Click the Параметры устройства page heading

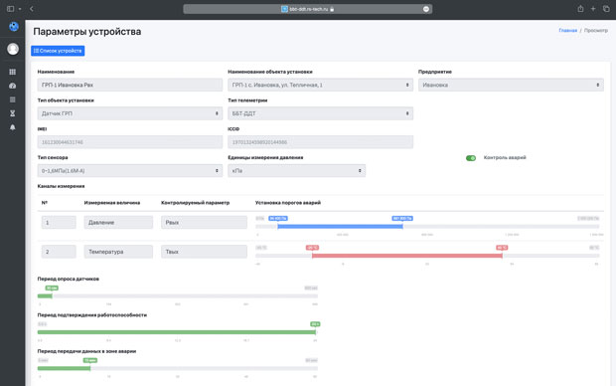click(x=86, y=32)
